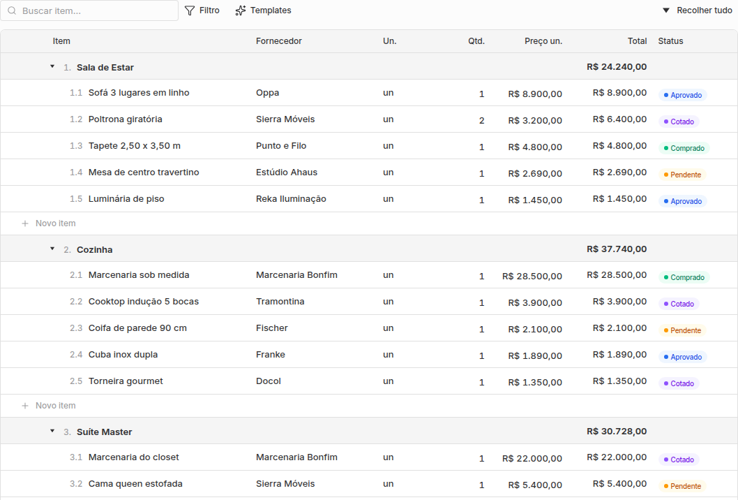Collapse the Sala de Estar group
Screen dimensions: 738x500
pos(52,67)
